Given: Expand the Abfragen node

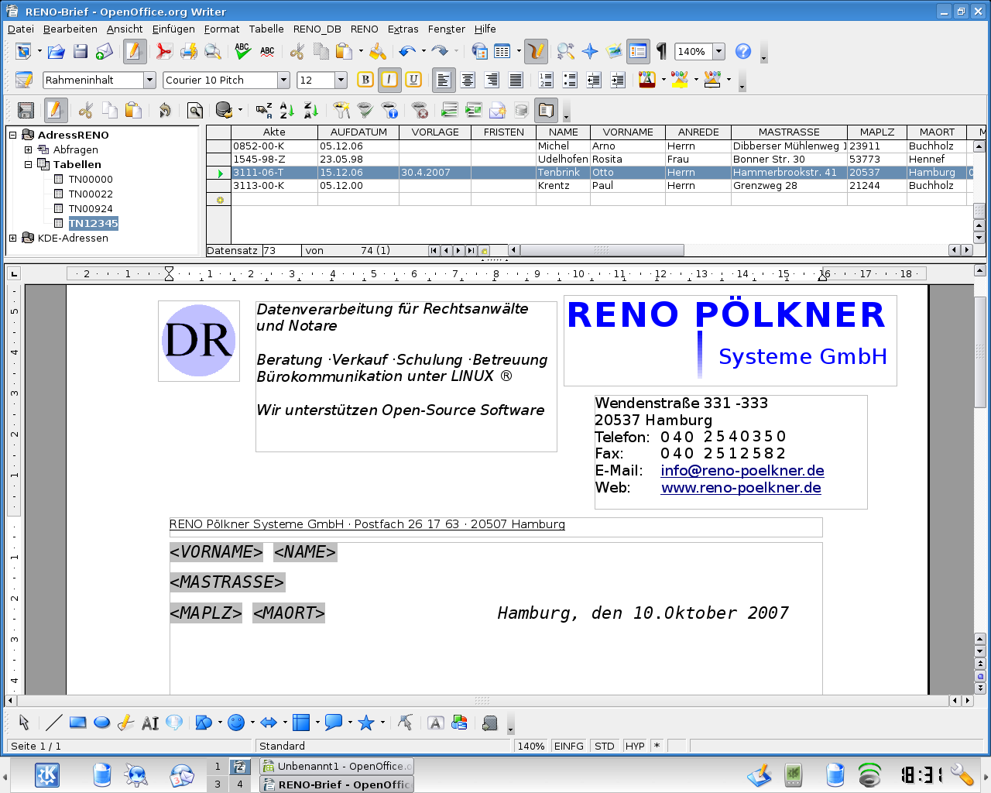Looking at the screenshot, I should [28, 149].
